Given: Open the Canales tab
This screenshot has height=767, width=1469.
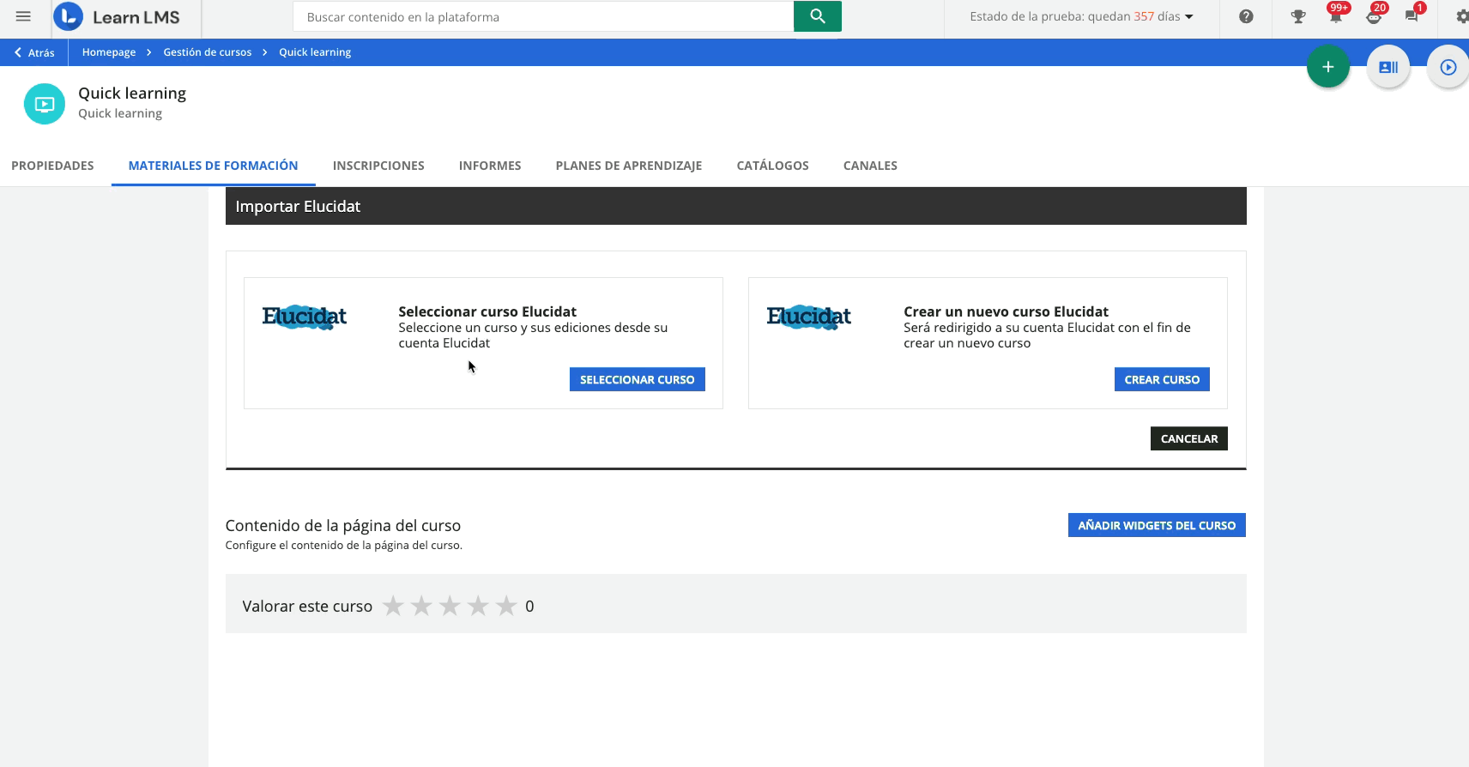Looking at the screenshot, I should pos(870,166).
